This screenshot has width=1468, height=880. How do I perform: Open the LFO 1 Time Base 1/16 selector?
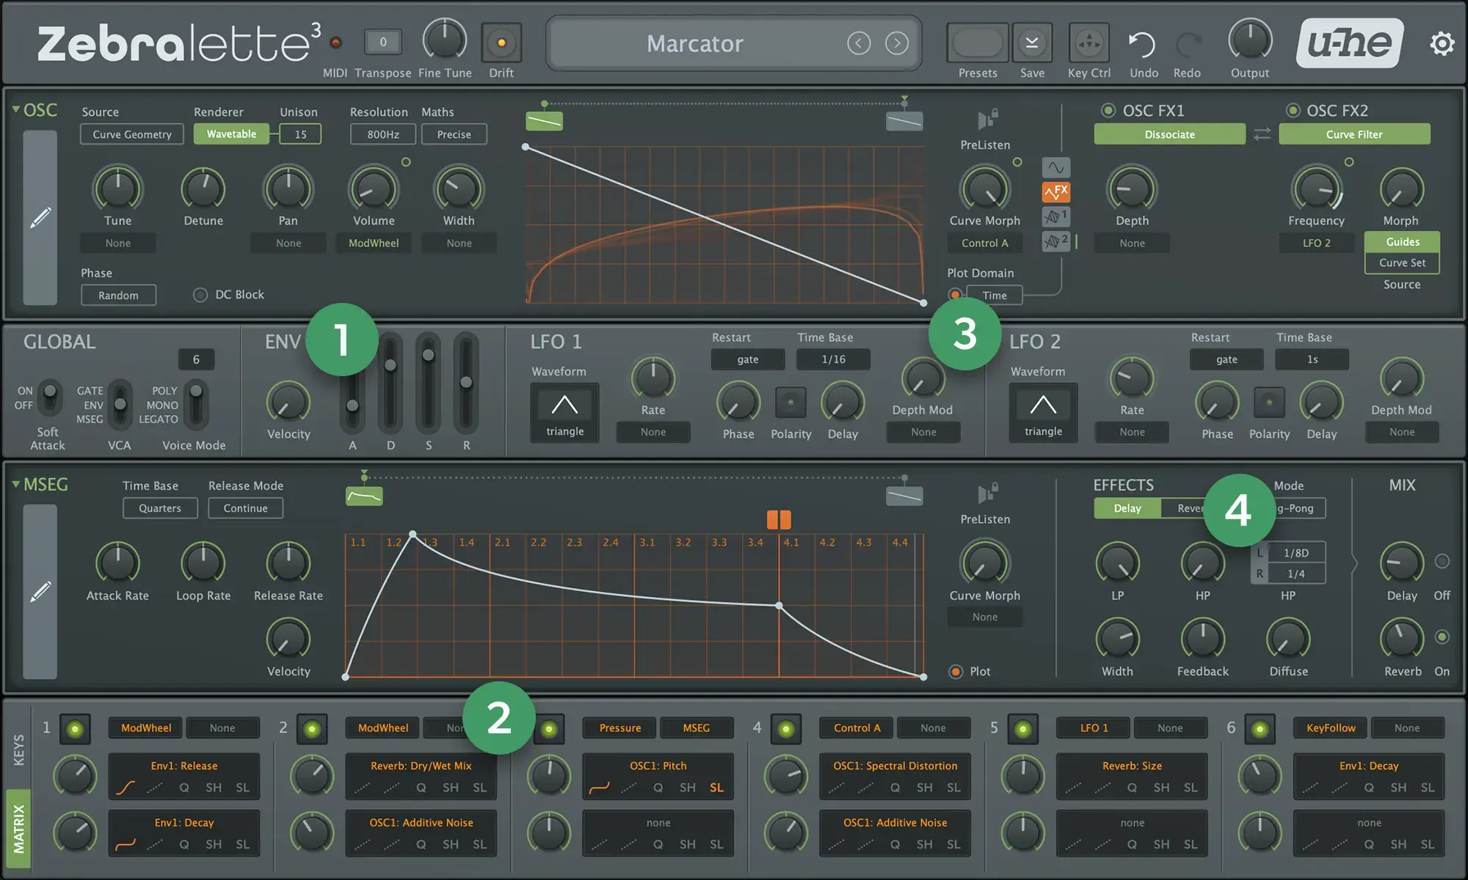pos(833,359)
